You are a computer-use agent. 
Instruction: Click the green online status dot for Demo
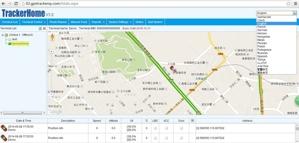(x=10, y=44)
